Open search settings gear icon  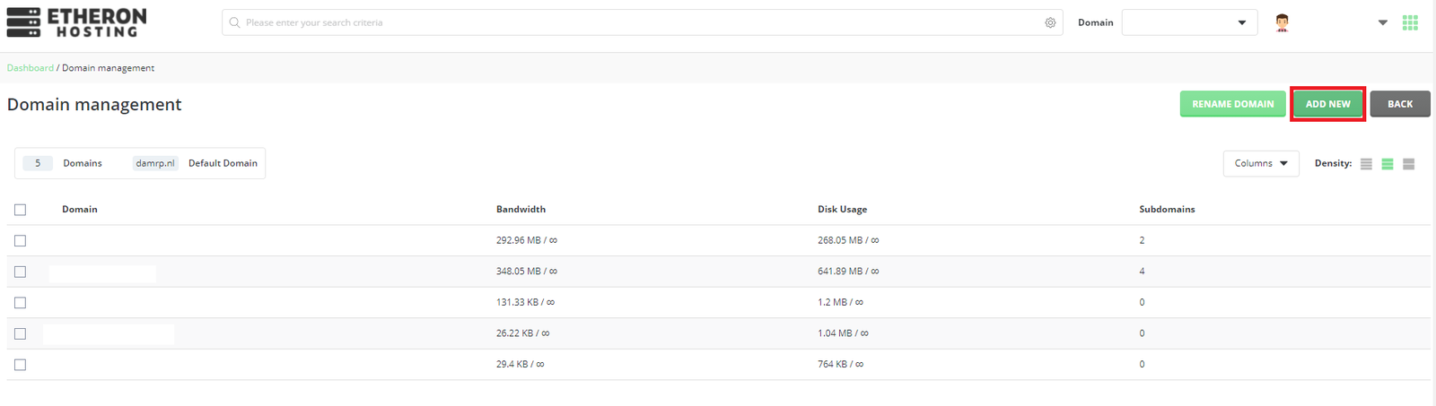[x=1050, y=22]
